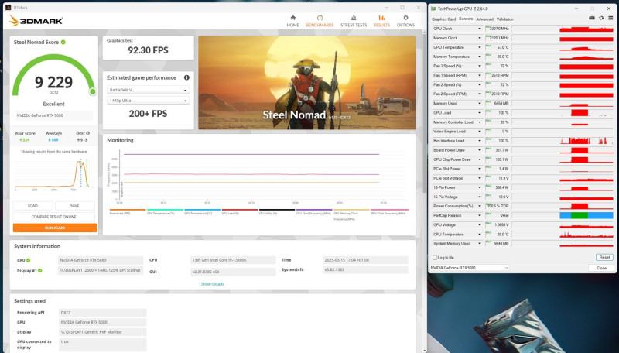Click the Show details link
The image size is (619, 353).
[x=212, y=284]
